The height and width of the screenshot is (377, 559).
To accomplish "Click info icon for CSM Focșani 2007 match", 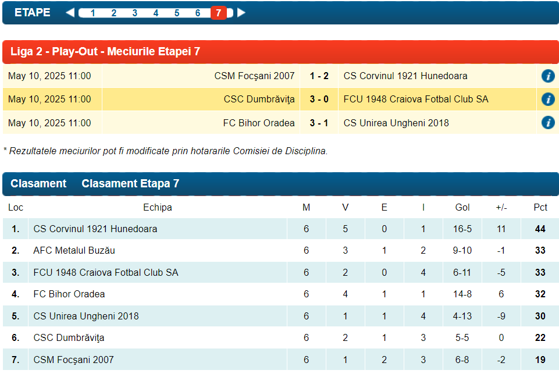I will tap(547, 76).
